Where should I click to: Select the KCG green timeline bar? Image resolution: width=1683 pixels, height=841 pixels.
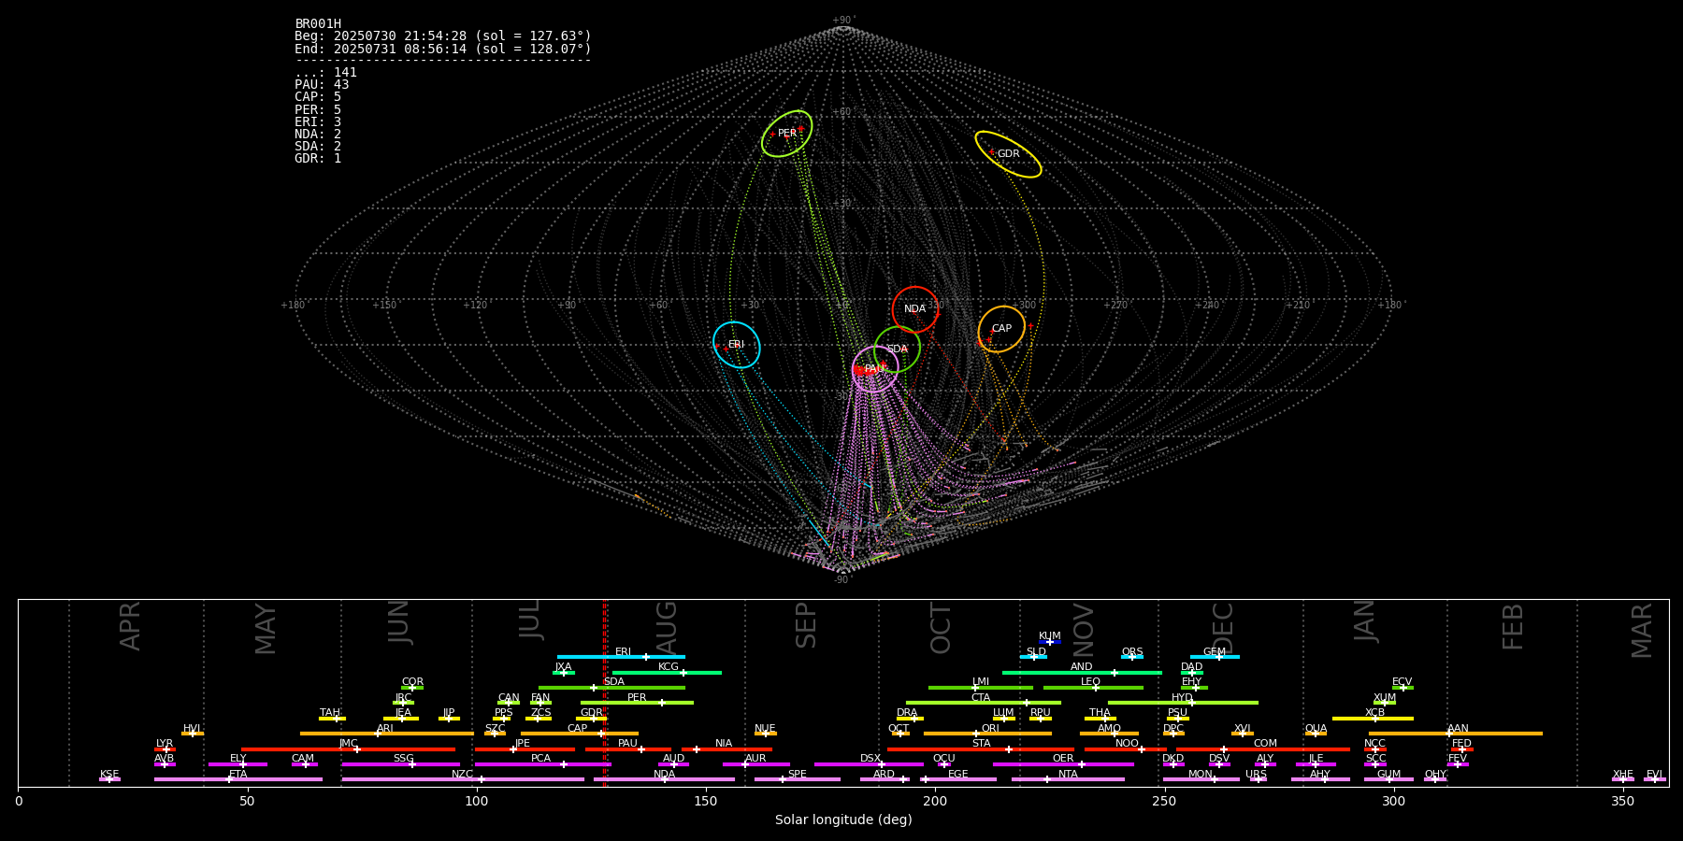(x=667, y=673)
